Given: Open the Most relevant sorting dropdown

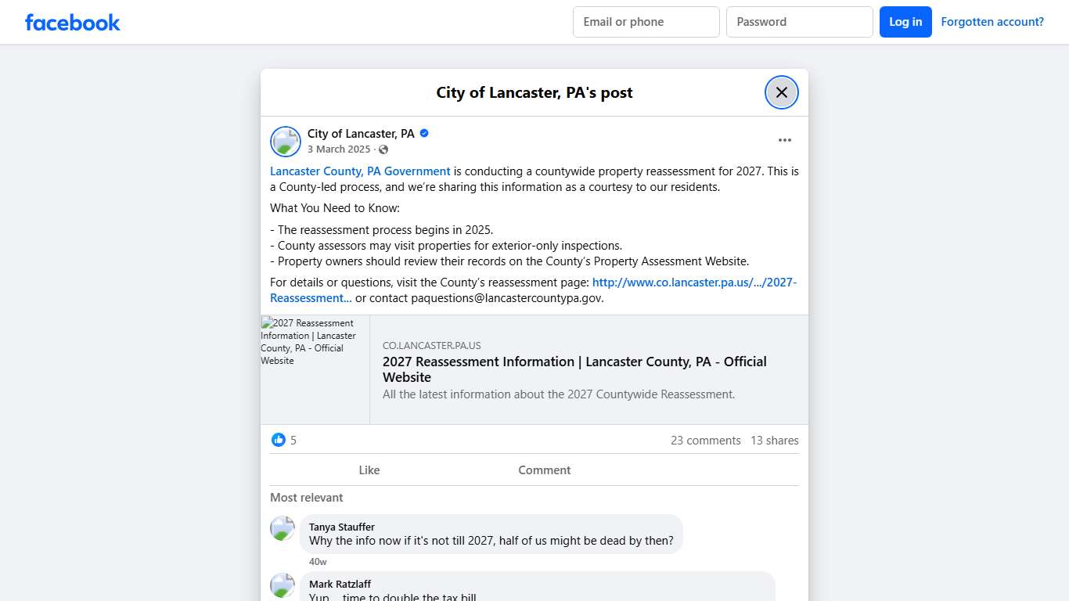Looking at the screenshot, I should coord(306,497).
